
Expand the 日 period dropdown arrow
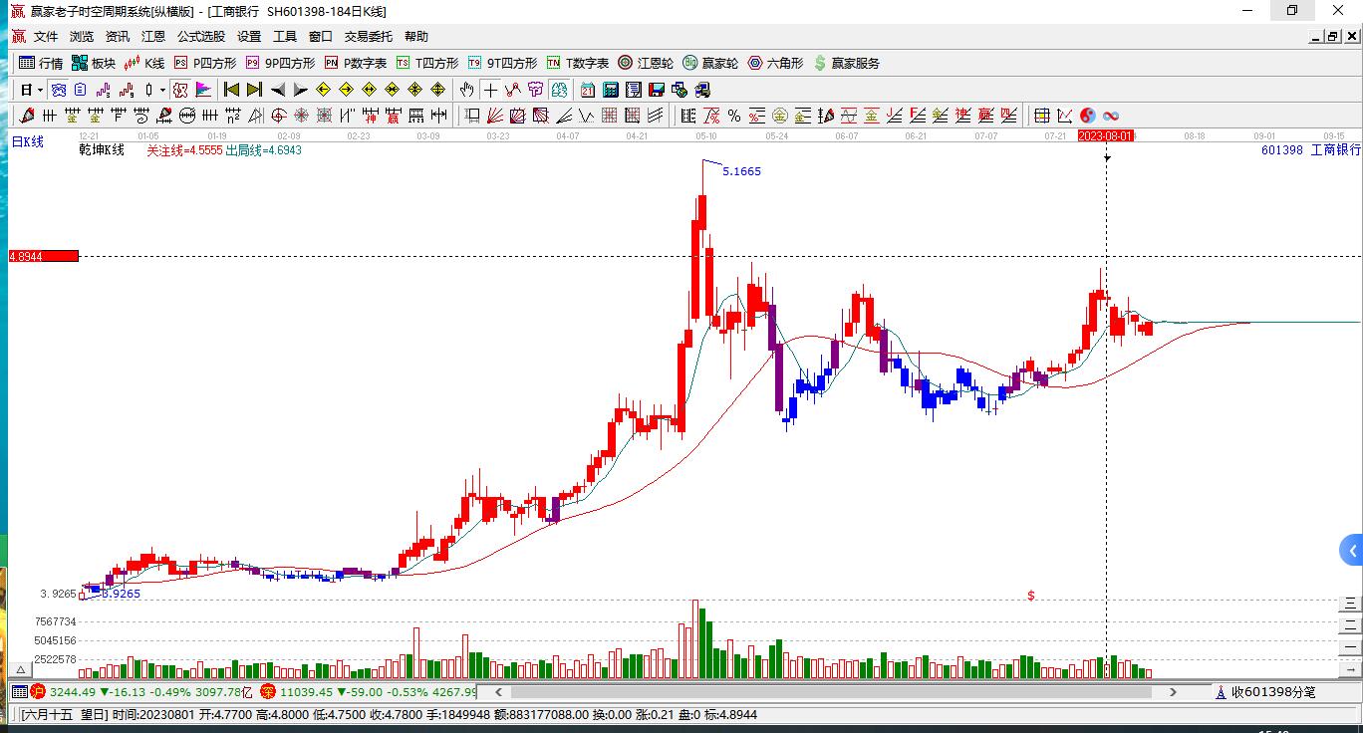tap(41, 90)
